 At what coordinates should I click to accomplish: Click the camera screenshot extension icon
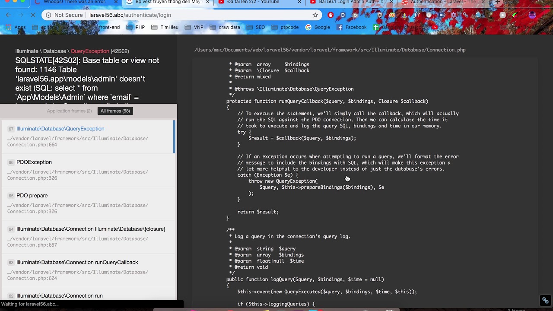(x=355, y=15)
